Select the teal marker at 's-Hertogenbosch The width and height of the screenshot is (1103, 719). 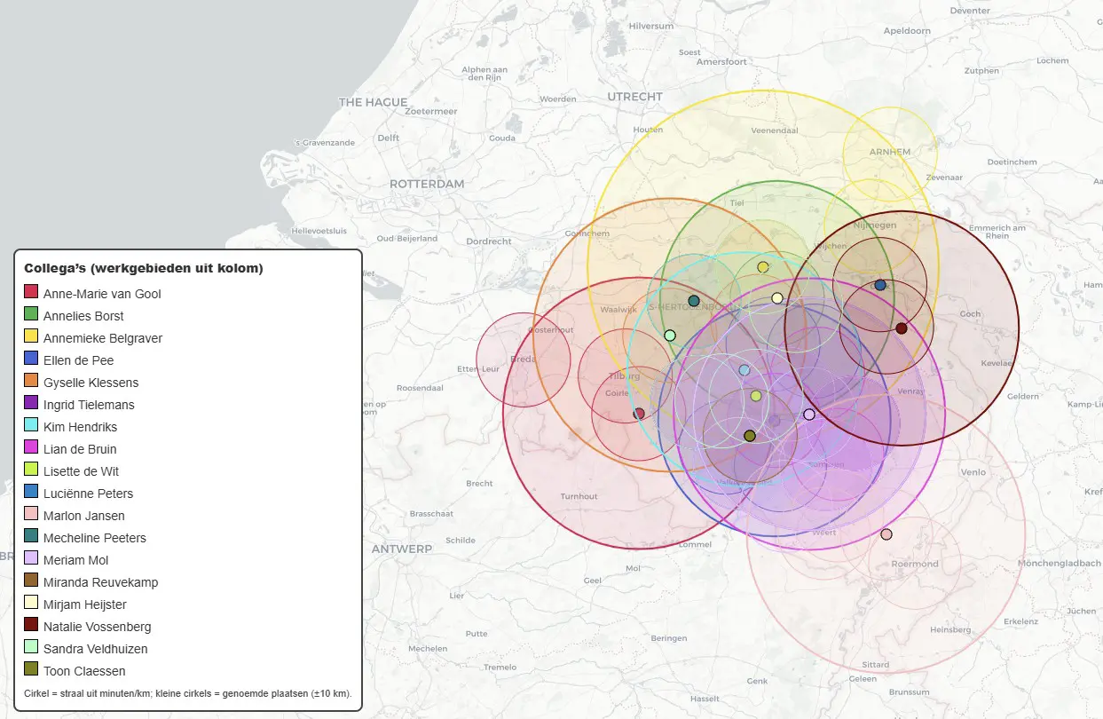pyautogui.click(x=694, y=301)
